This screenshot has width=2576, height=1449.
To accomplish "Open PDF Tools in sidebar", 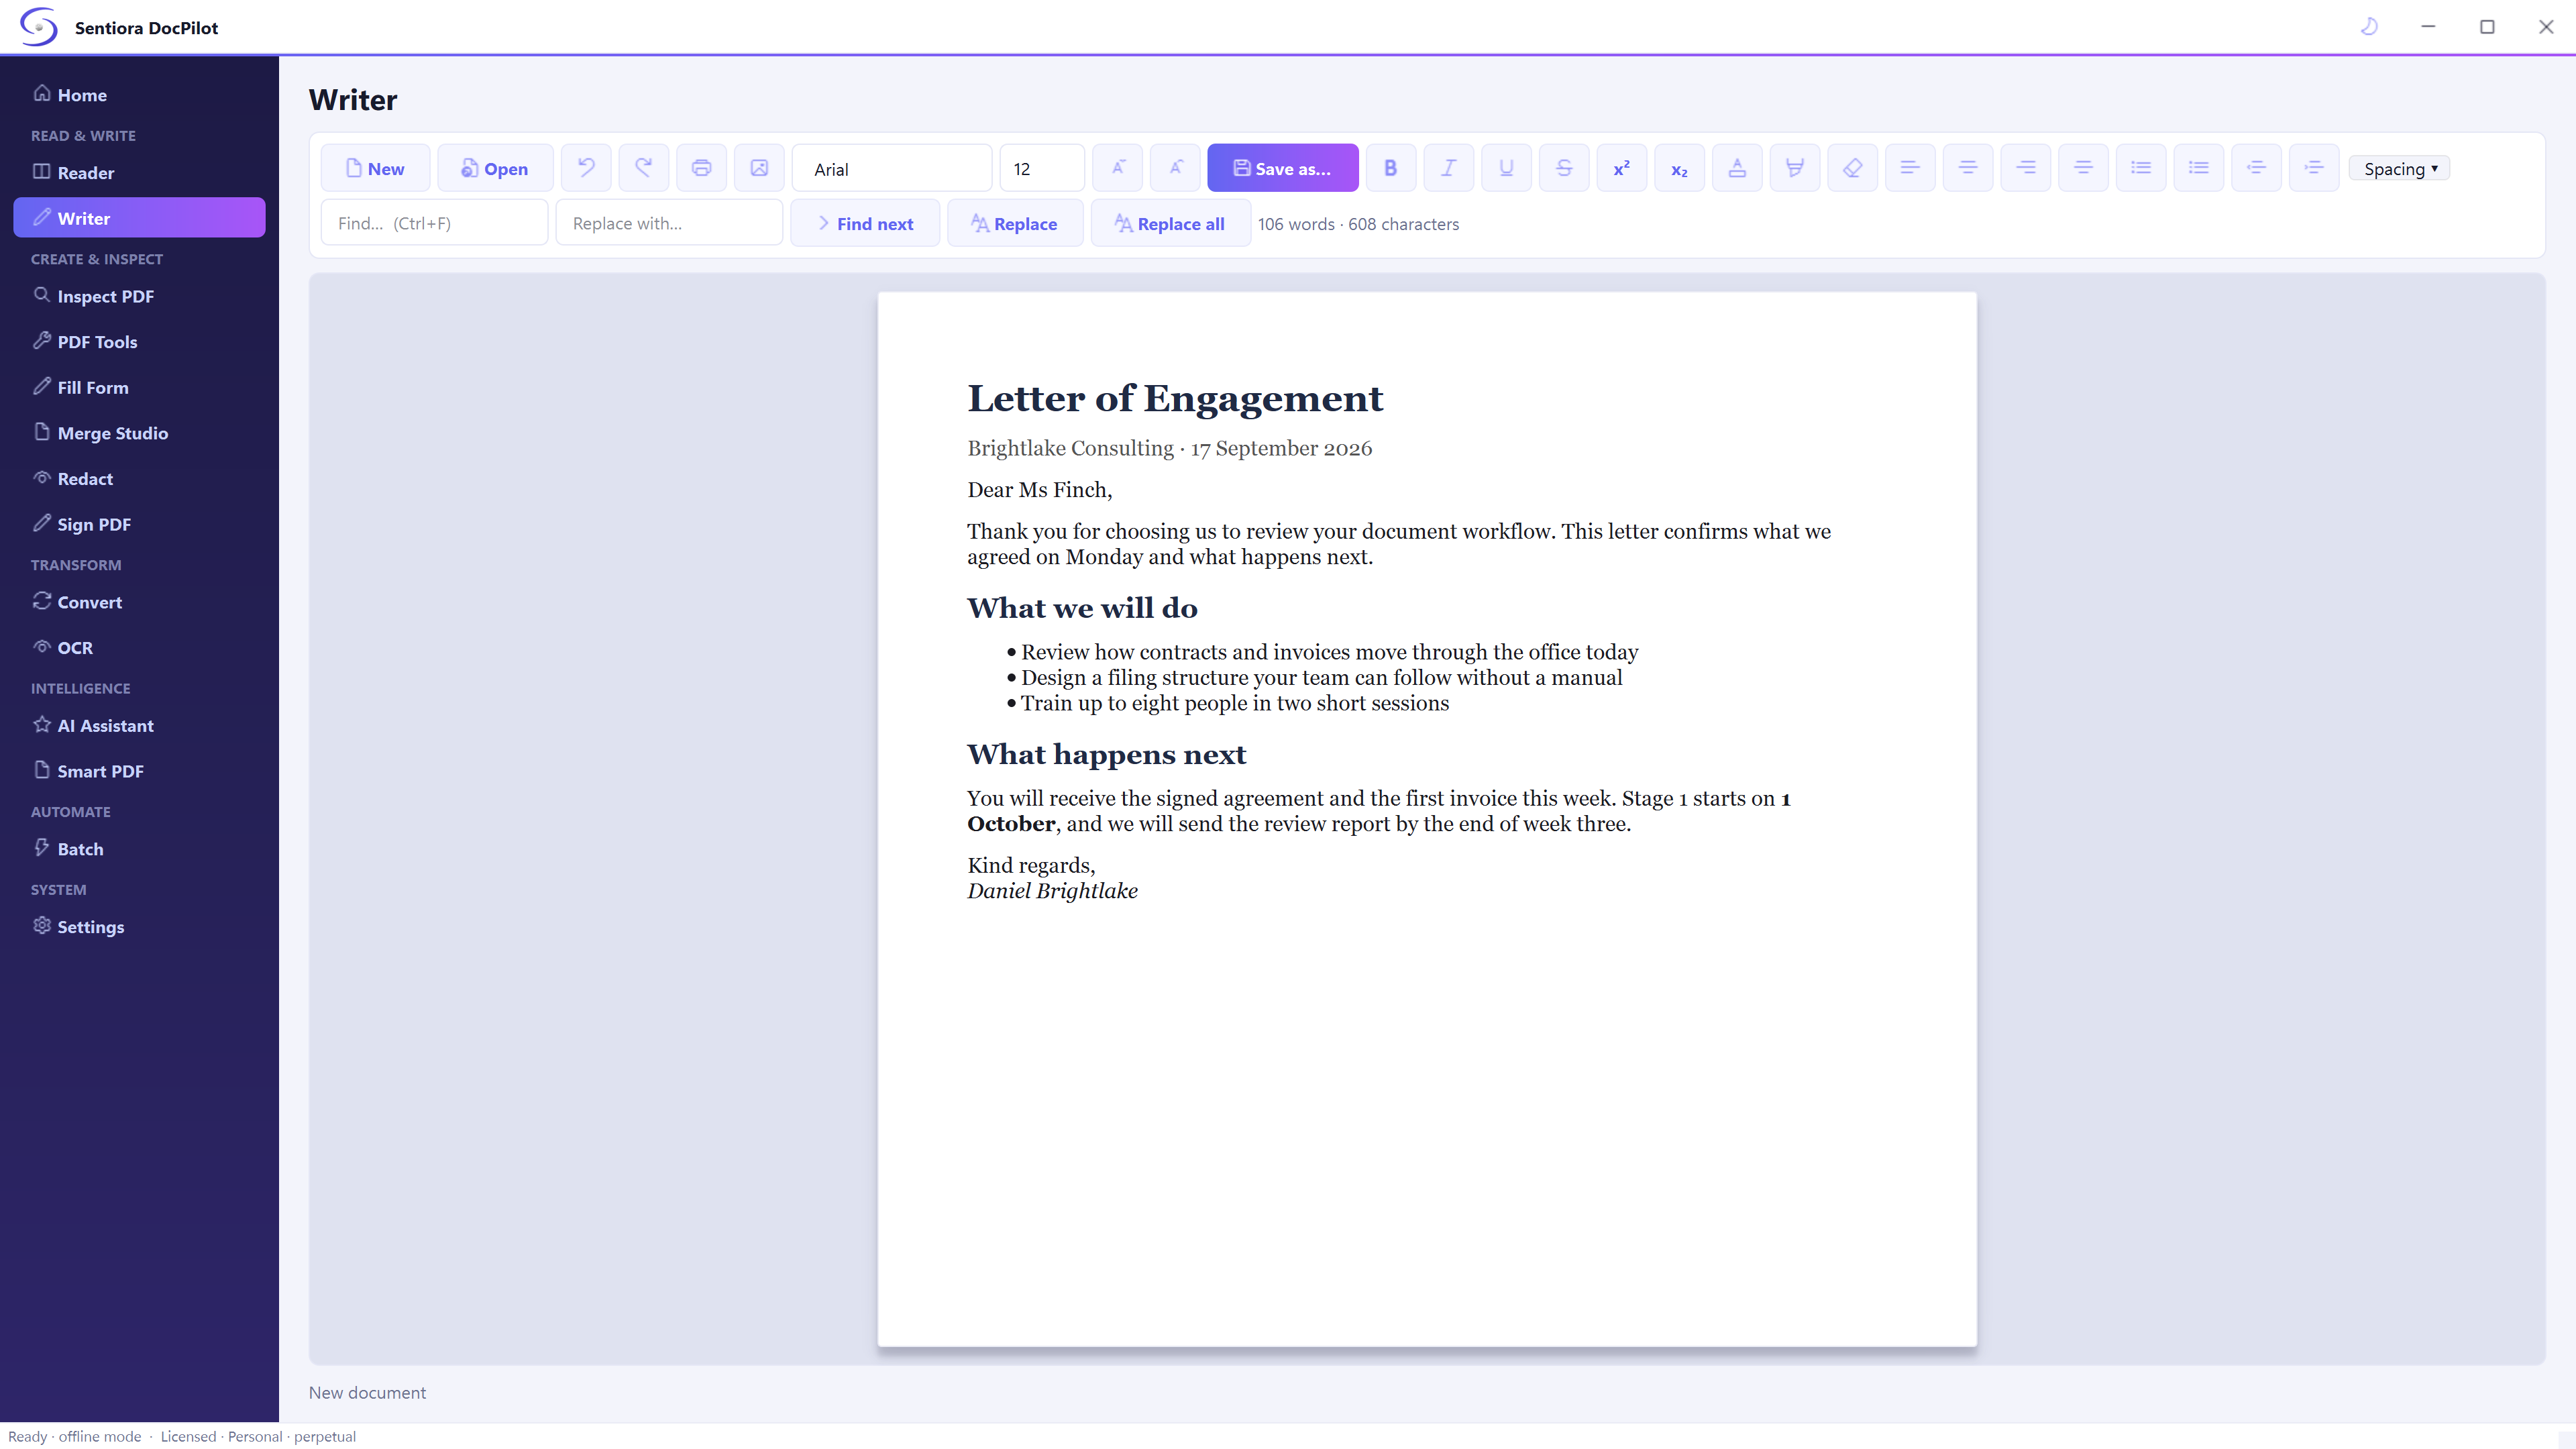I will (x=139, y=341).
